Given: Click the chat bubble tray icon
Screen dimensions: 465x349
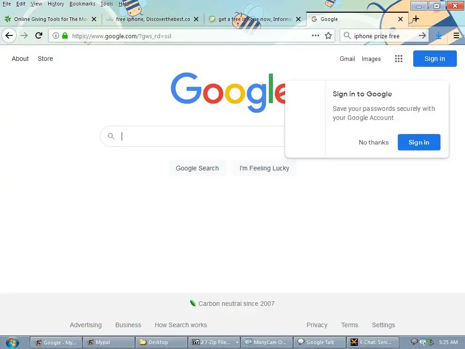Looking at the screenshot, I should [414, 342].
